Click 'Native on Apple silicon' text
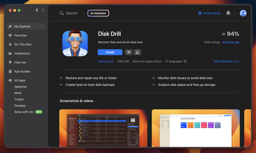The width and height of the screenshot is (256, 153). pos(147,61)
